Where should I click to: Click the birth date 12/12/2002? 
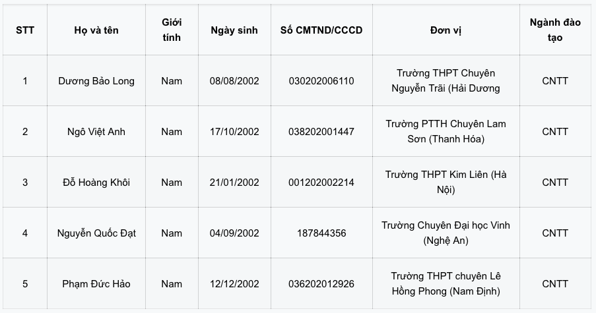[x=234, y=284]
